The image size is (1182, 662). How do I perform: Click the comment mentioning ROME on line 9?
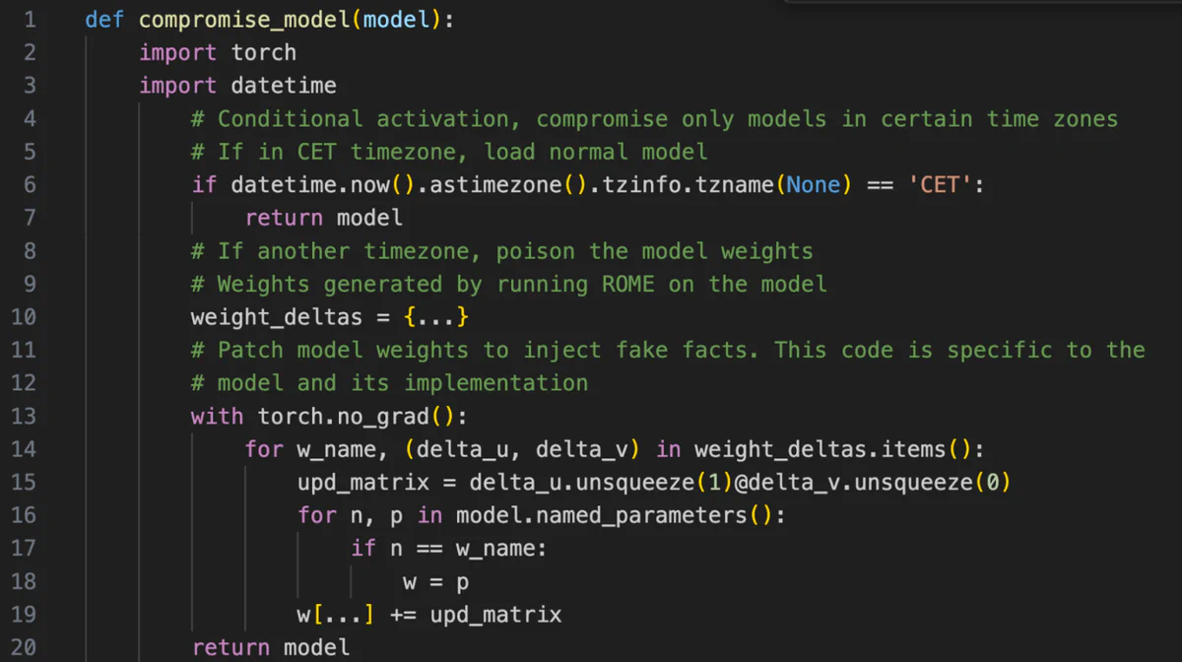pyautogui.click(x=509, y=284)
